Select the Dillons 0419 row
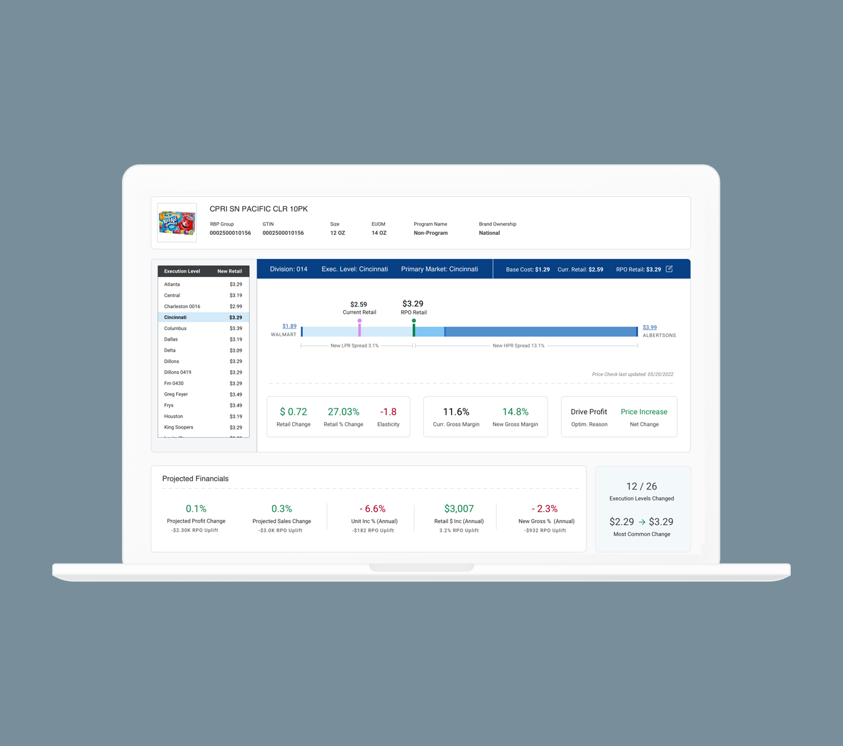Screen dimensions: 843x746 click(204, 372)
